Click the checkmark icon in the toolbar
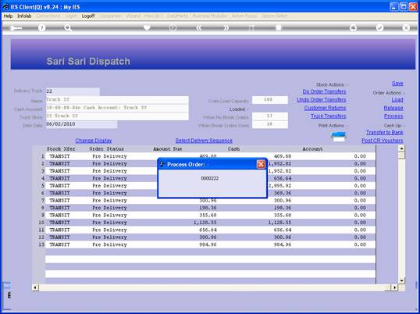Image resolution: width=420 pixels, height=314 pixels. click(379, 27)
